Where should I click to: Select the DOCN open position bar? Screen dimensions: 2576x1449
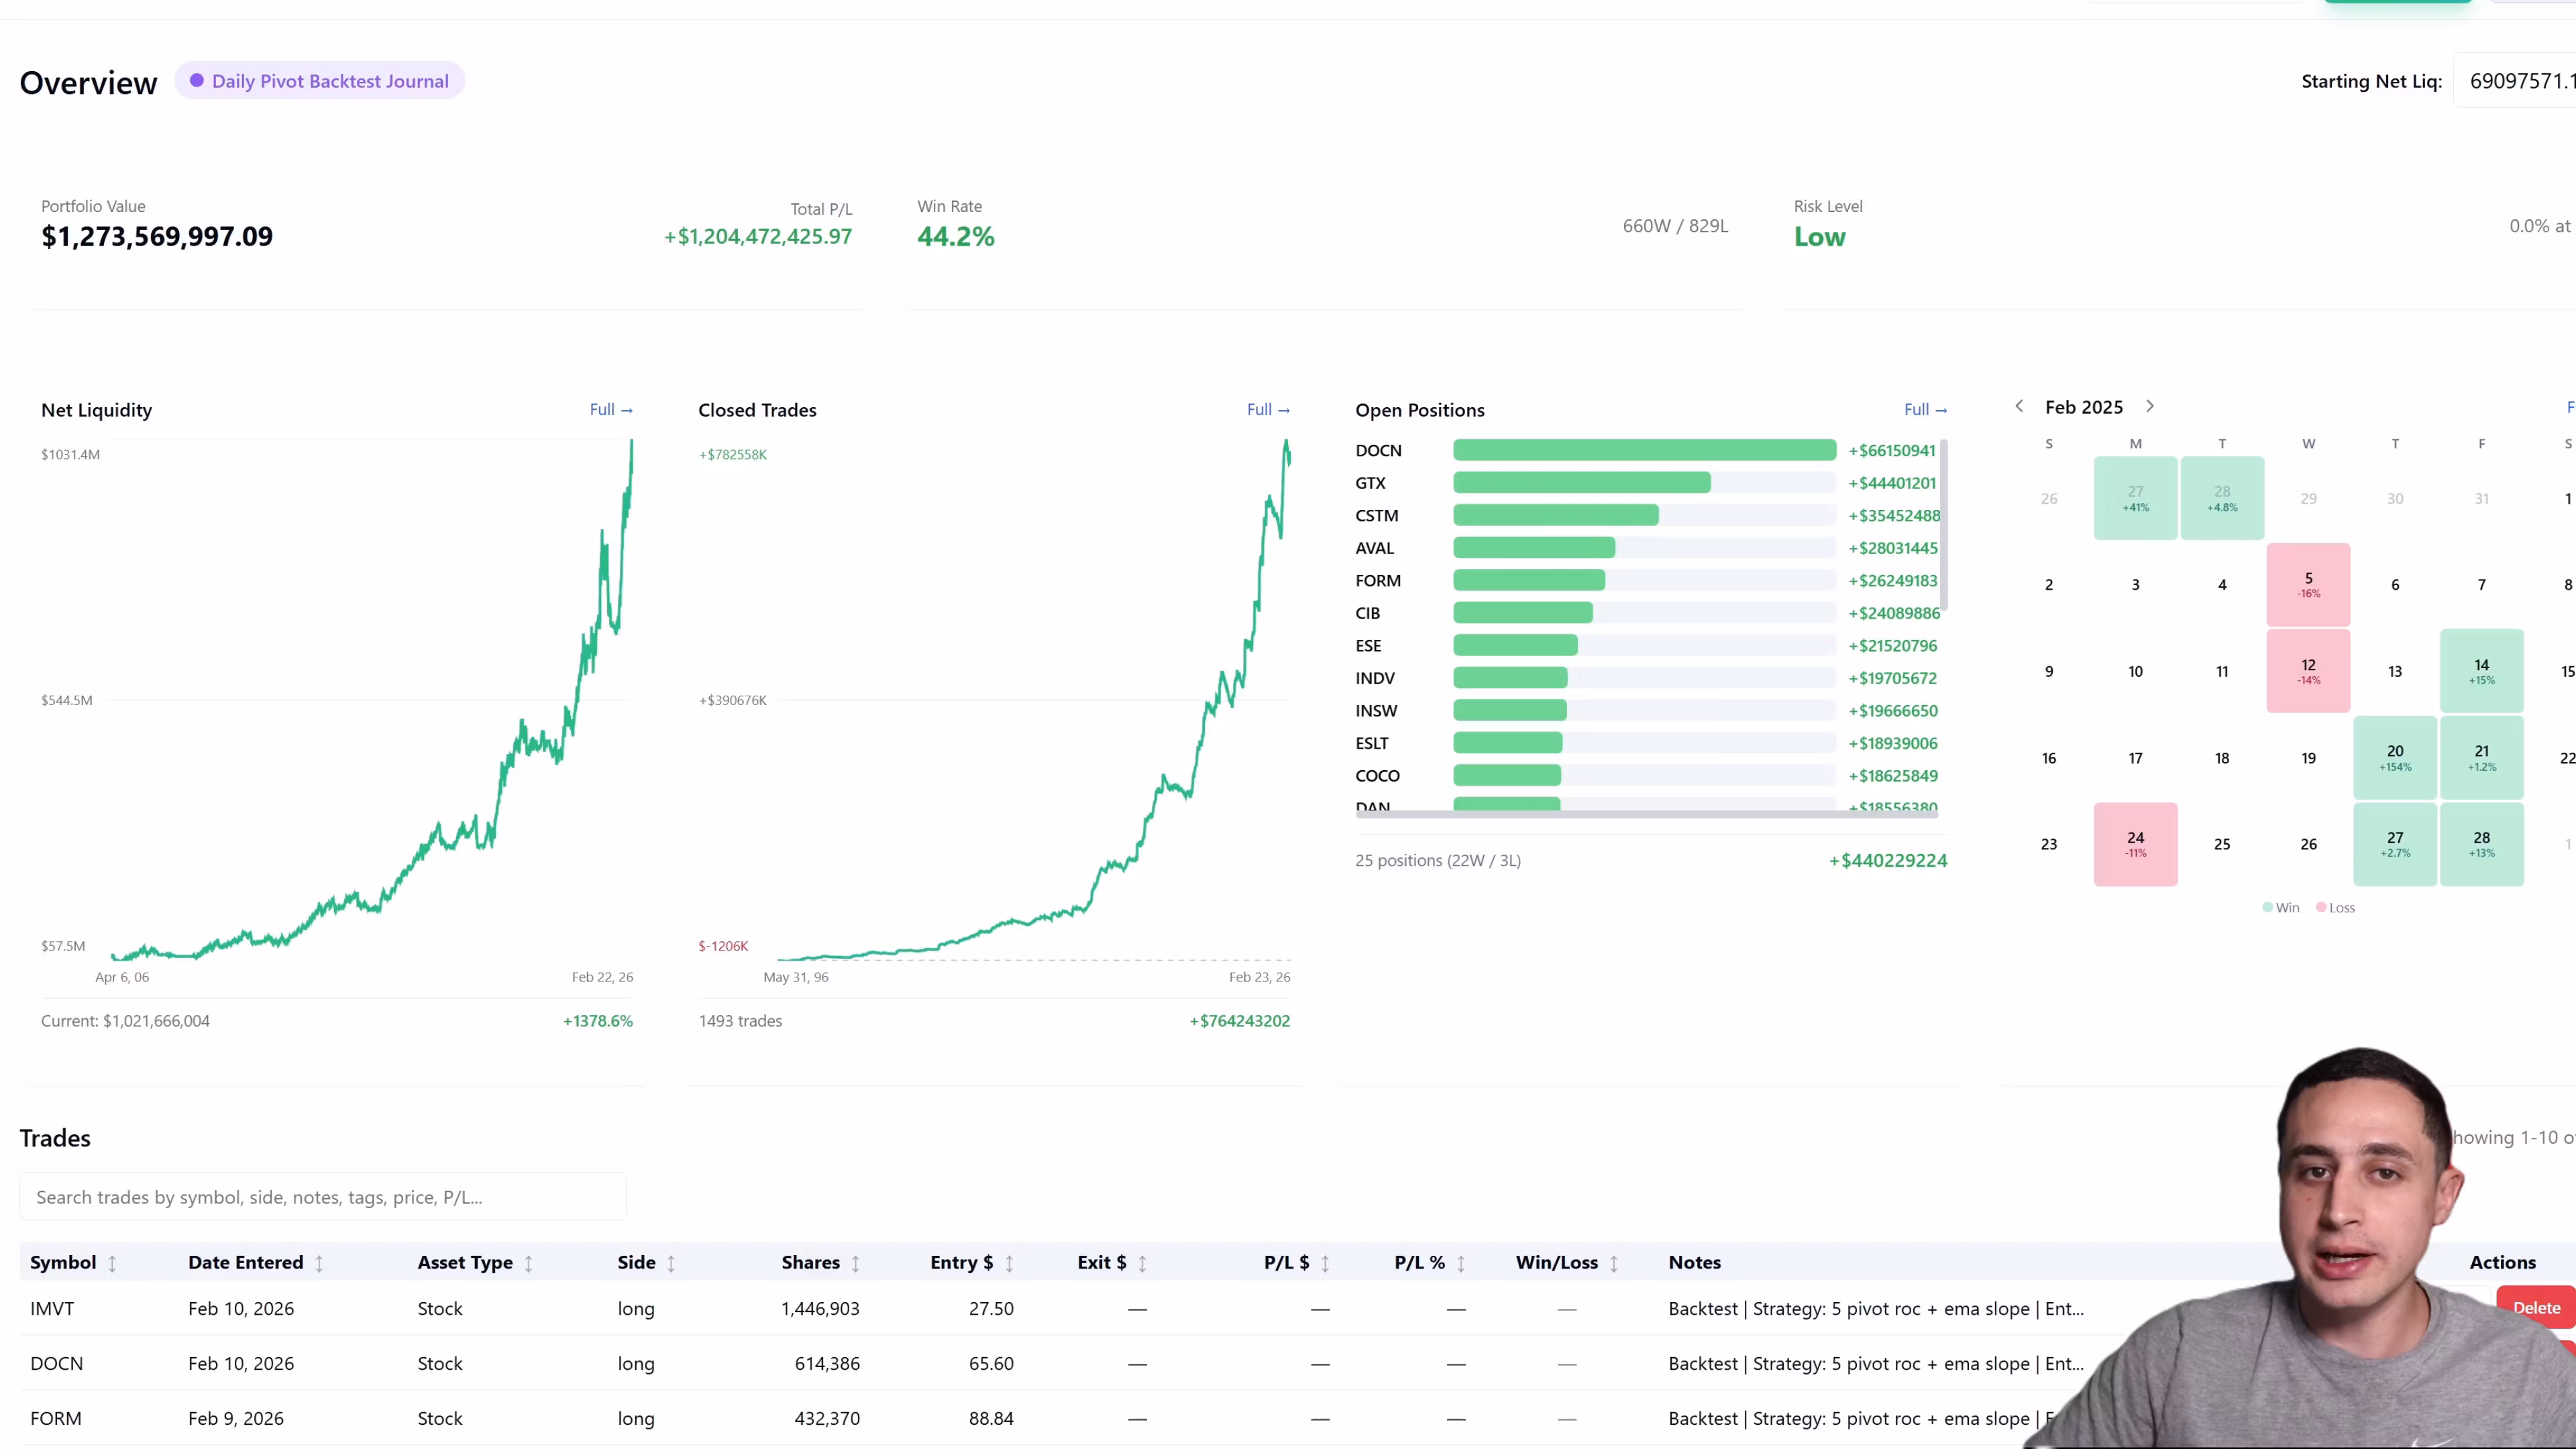click(x=1644, y=451)
